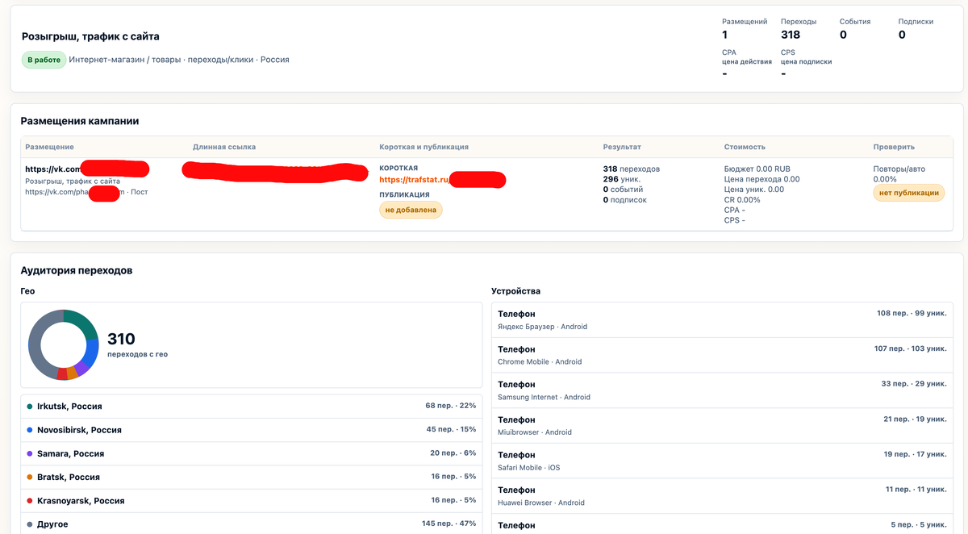Click the red dot beside Krasnoyarsk
This screenshot has width=968, height=534.
point(30,501)
